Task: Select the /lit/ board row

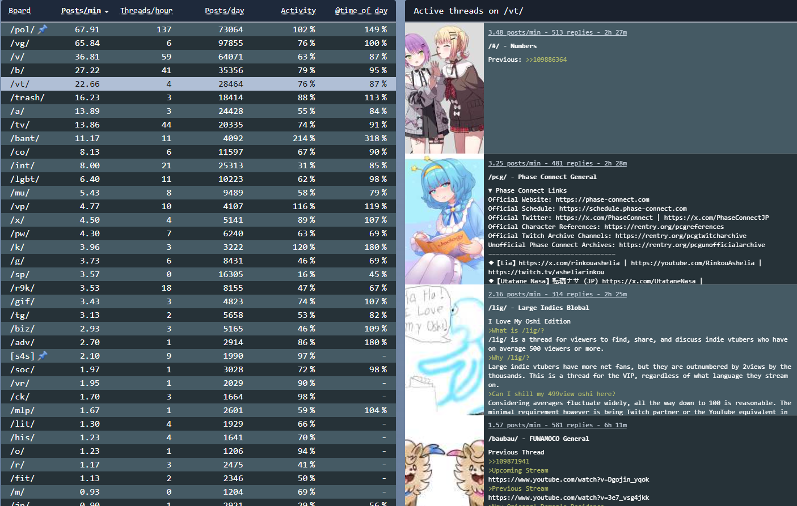Action: 199,424
